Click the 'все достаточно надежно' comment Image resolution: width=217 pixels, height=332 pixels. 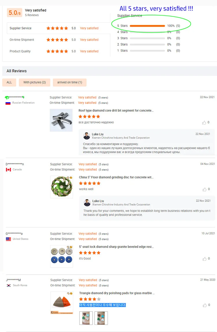click(x=96, y=123)
